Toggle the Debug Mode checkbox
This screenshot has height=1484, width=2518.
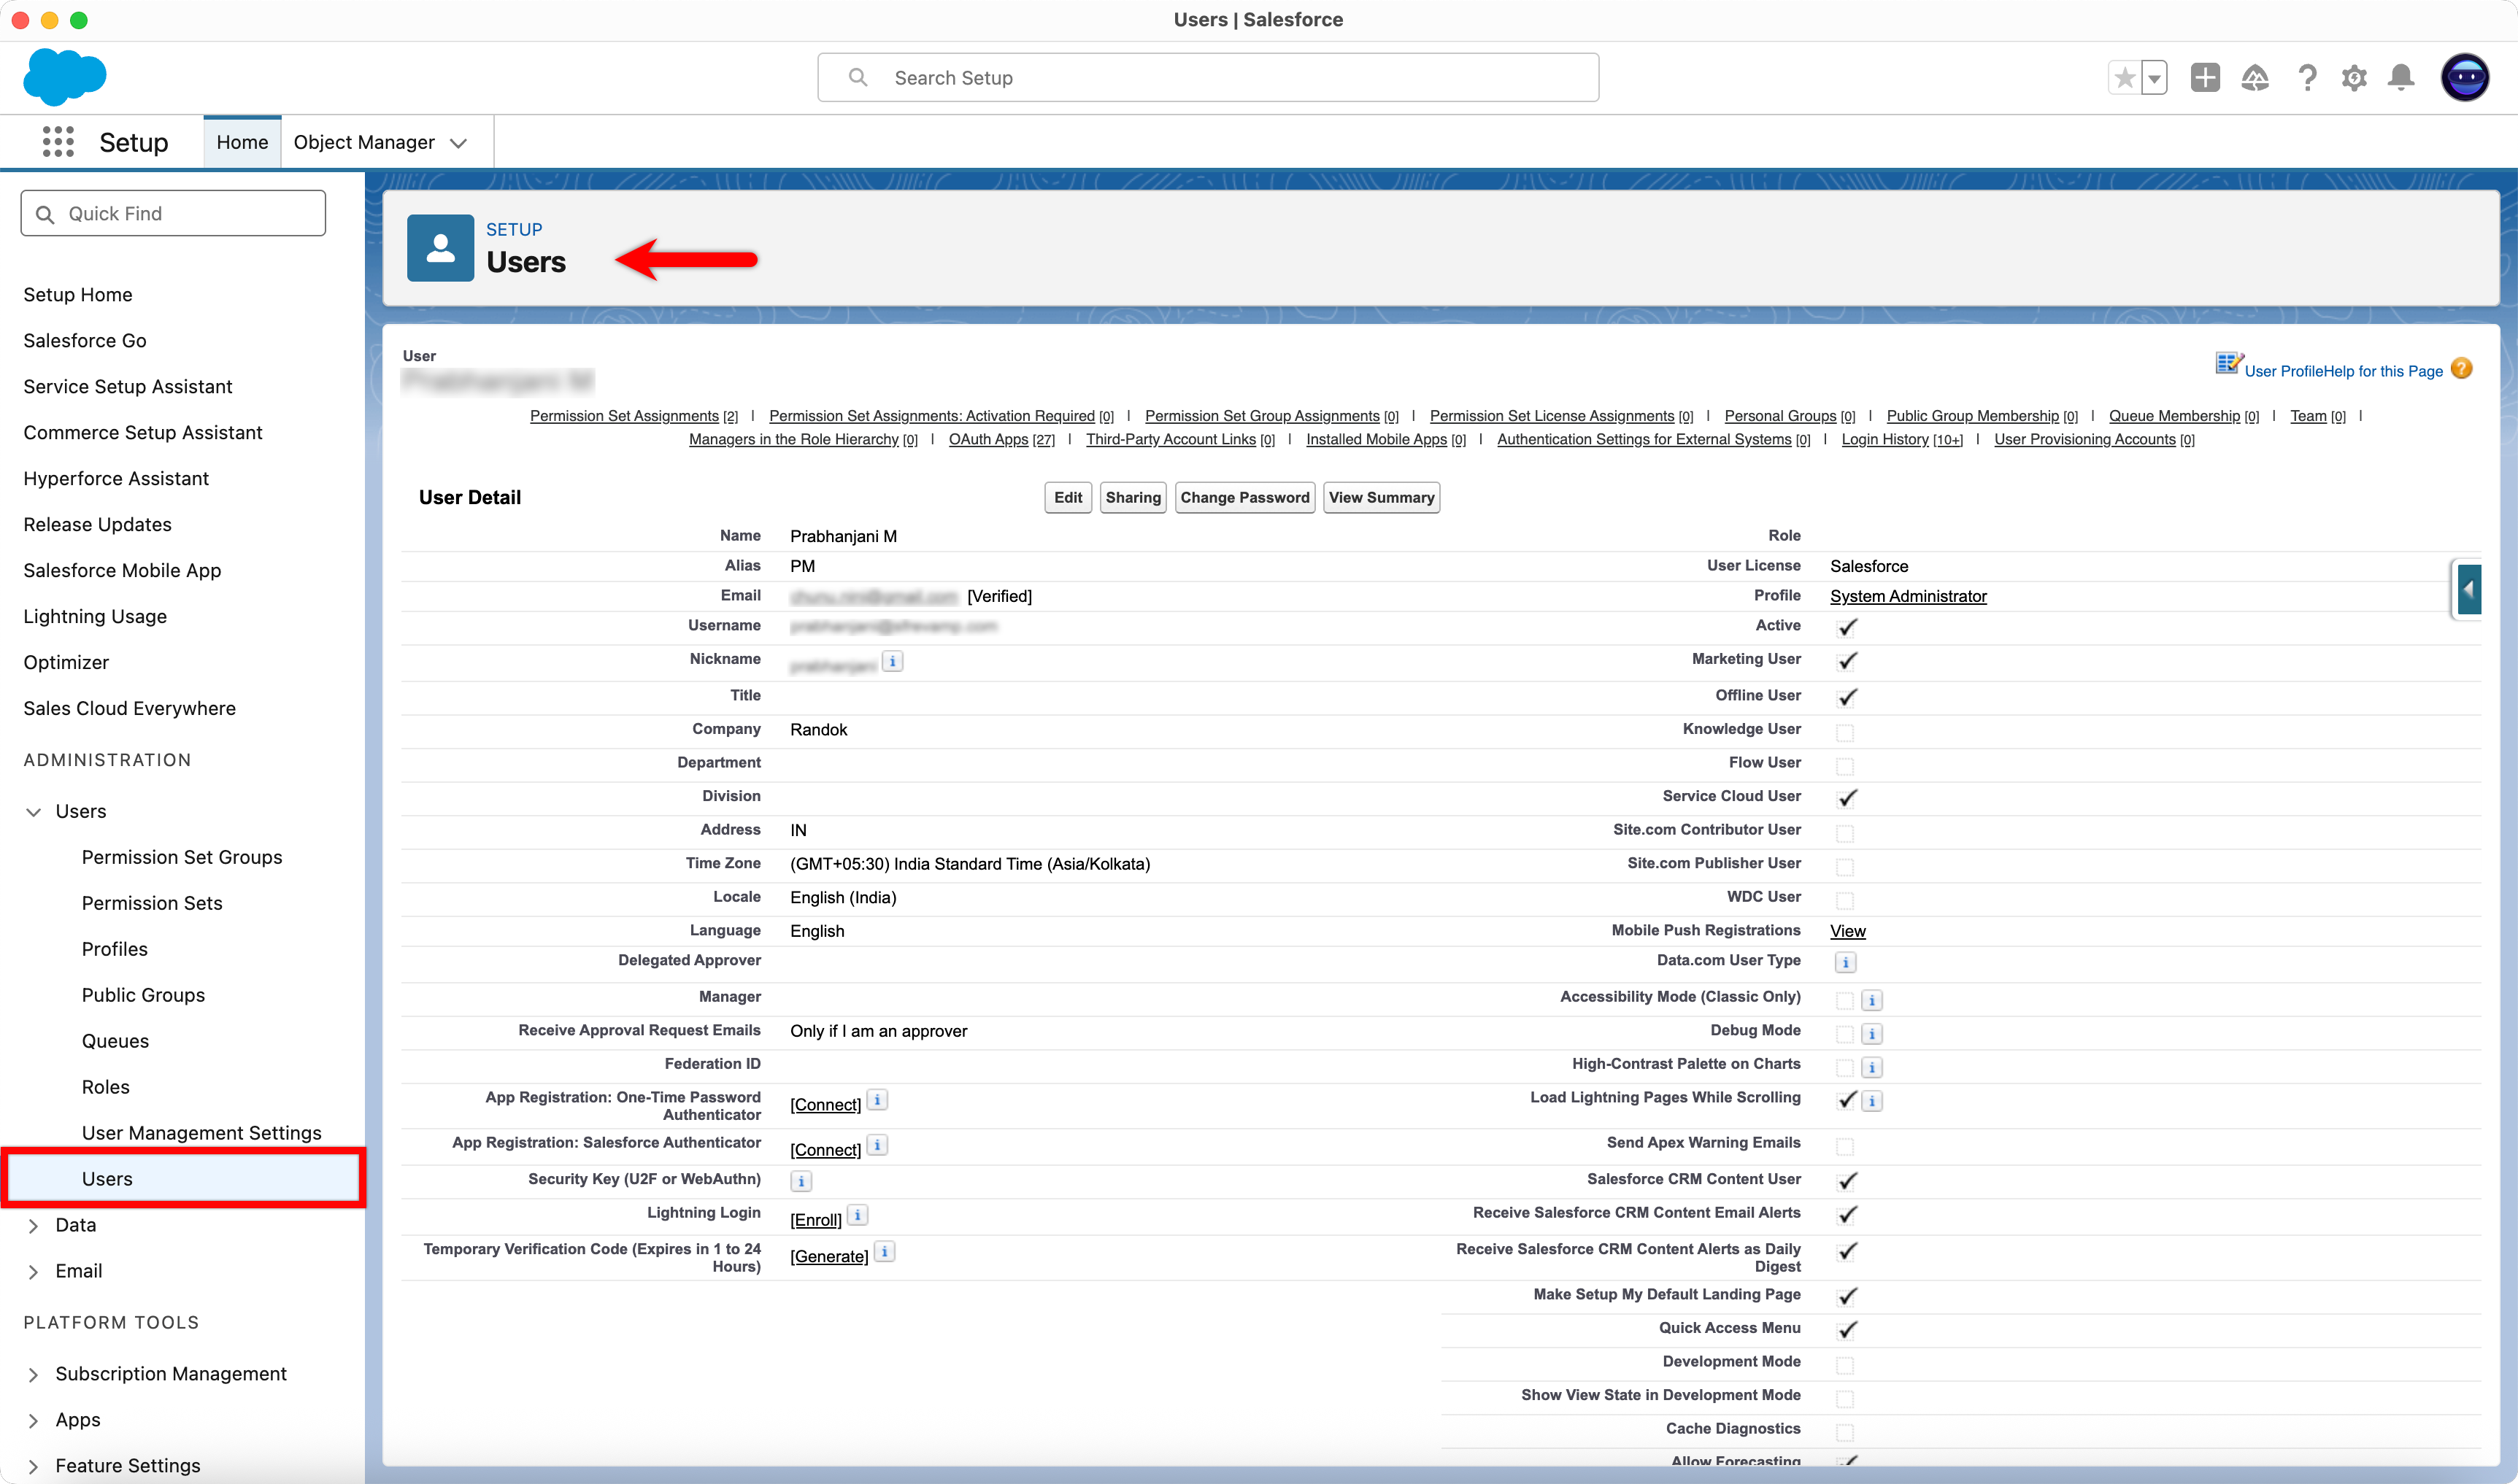point(1846,1033)
